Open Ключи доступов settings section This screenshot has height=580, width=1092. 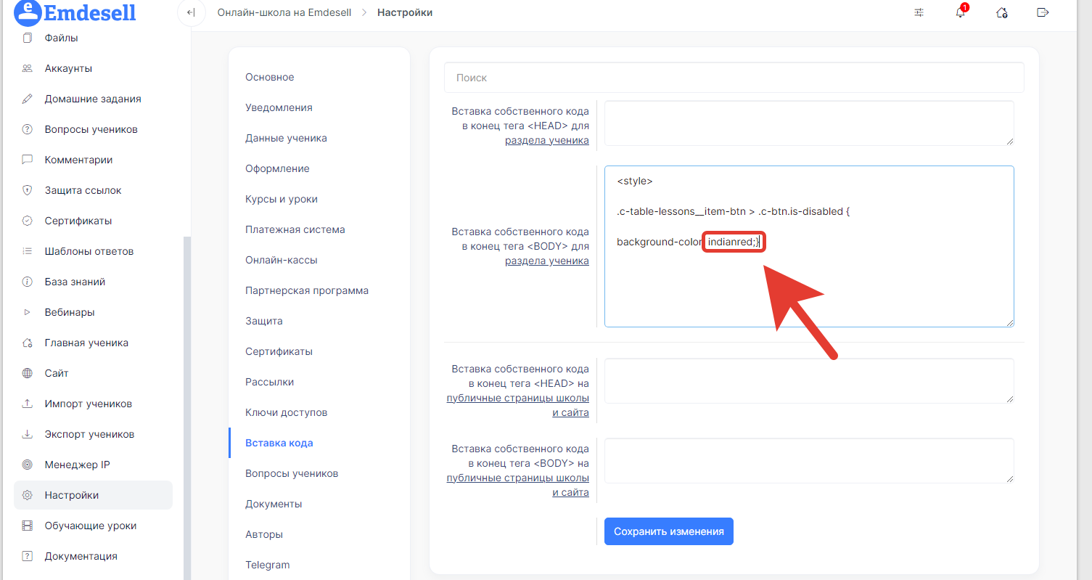pyautogui.click(x=286, y=412)
